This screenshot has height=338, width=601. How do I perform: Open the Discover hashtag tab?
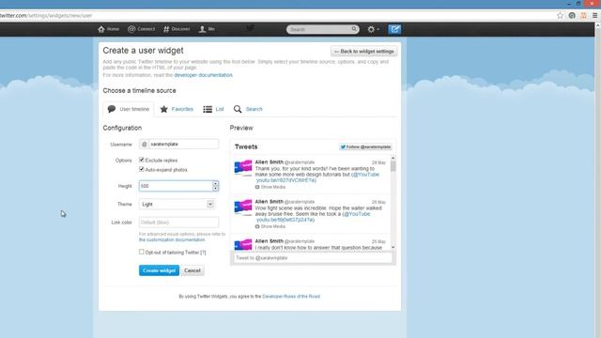click(x=177, y=29)
